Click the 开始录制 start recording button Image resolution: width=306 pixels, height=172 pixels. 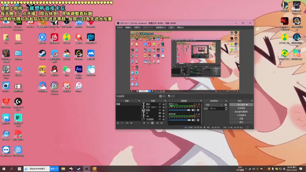[x=241, y=108]
